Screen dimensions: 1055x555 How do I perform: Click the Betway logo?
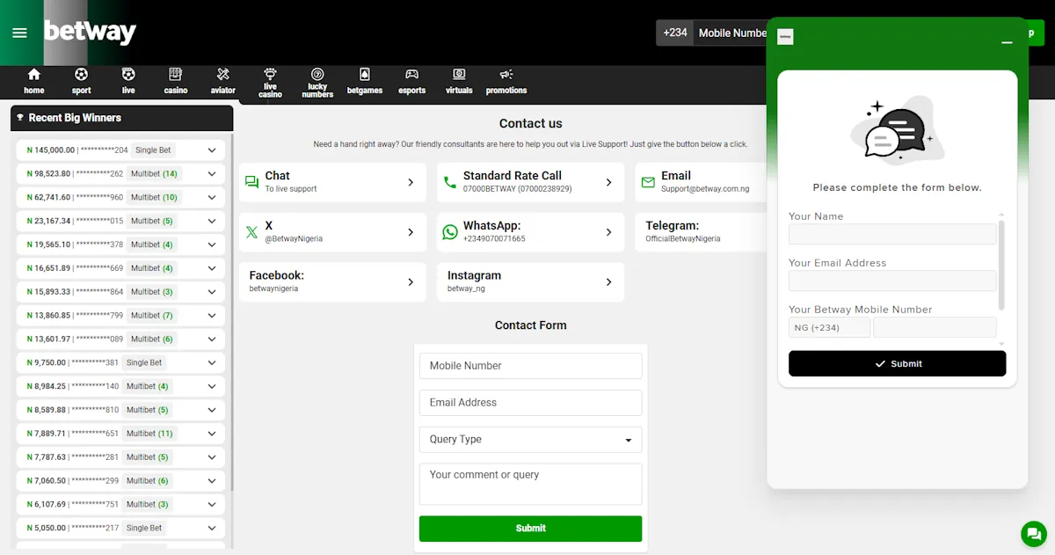pyautogui.click(x=90, y=33)
